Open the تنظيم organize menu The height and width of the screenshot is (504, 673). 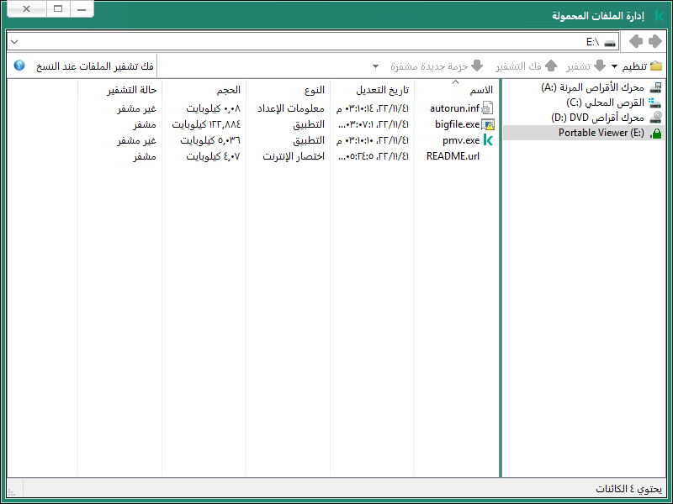[635, 65]
